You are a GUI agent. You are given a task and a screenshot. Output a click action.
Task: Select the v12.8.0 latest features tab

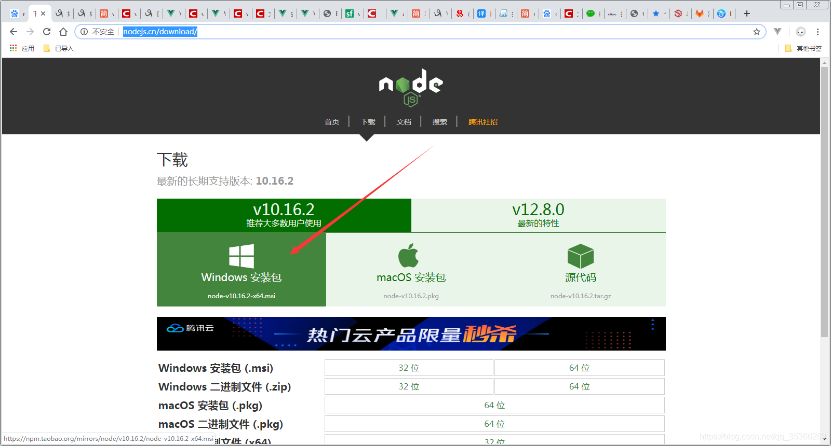tap(539, 215)
